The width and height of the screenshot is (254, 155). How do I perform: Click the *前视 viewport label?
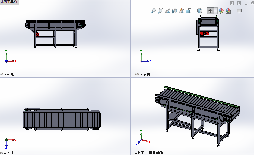[9, 74]
